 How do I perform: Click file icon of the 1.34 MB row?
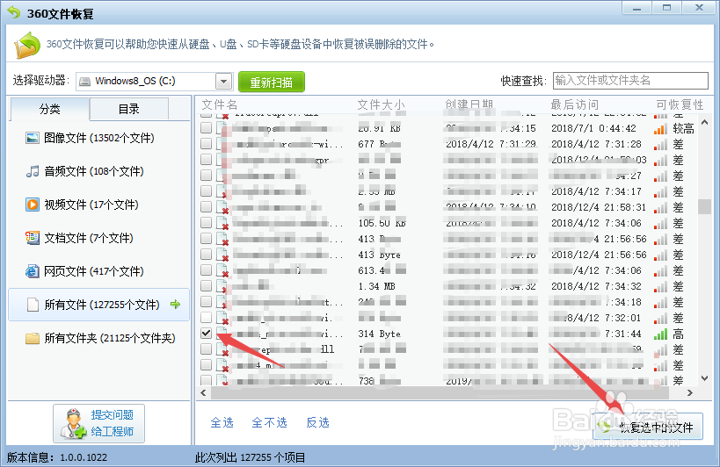tap(222, 287)
